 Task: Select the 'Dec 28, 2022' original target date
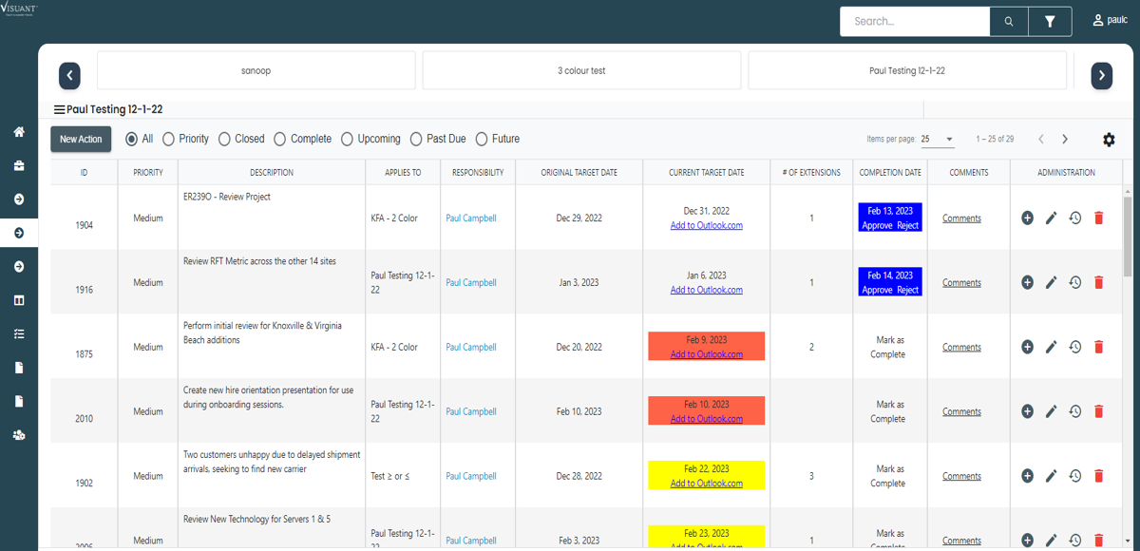[x=579, y=477]
